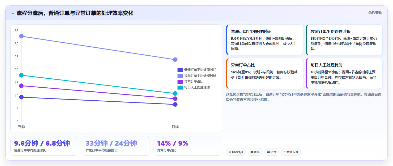Toggle 每日人工处理耗时 legend color box

(x=180, y=87)
